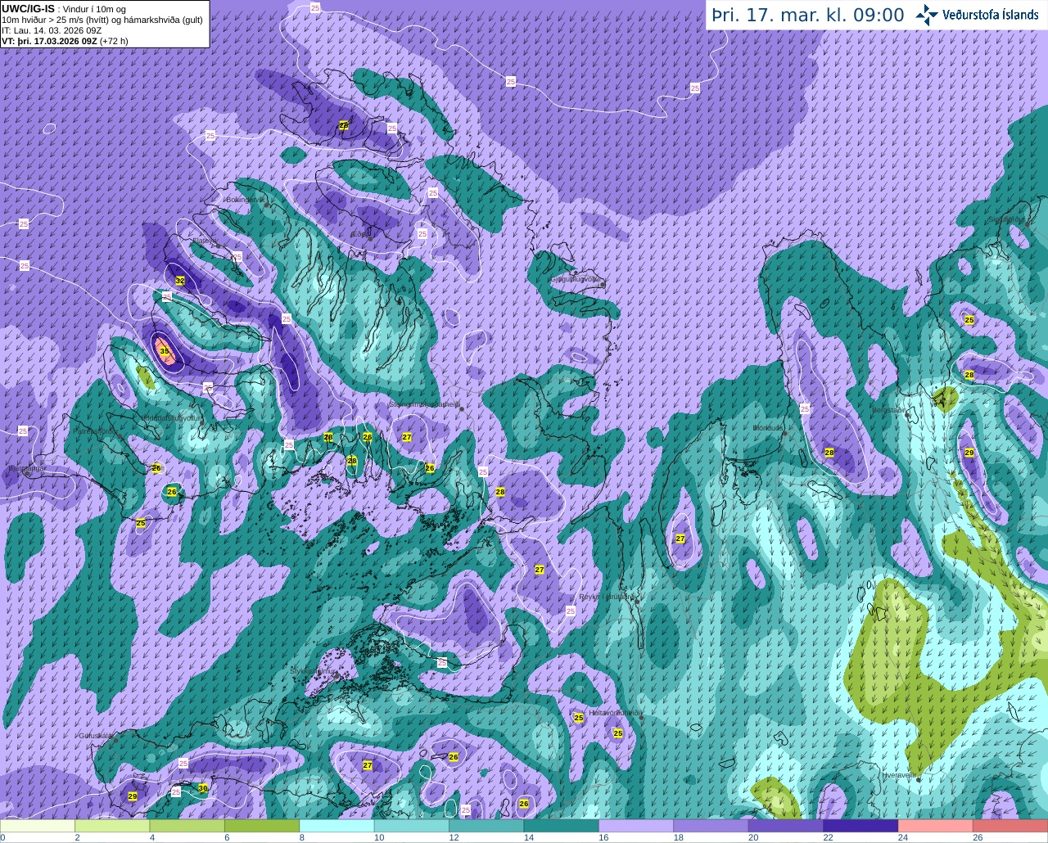1048x843 pixels.
Task: Click the Hveravellir station label
Action: point(898,774)
